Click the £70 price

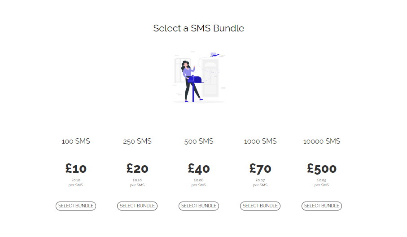coord(260,169)
